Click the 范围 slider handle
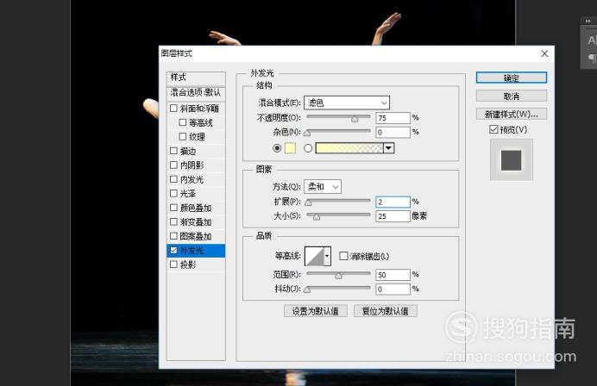Viewport: 597px width, 386px height. 338,276
